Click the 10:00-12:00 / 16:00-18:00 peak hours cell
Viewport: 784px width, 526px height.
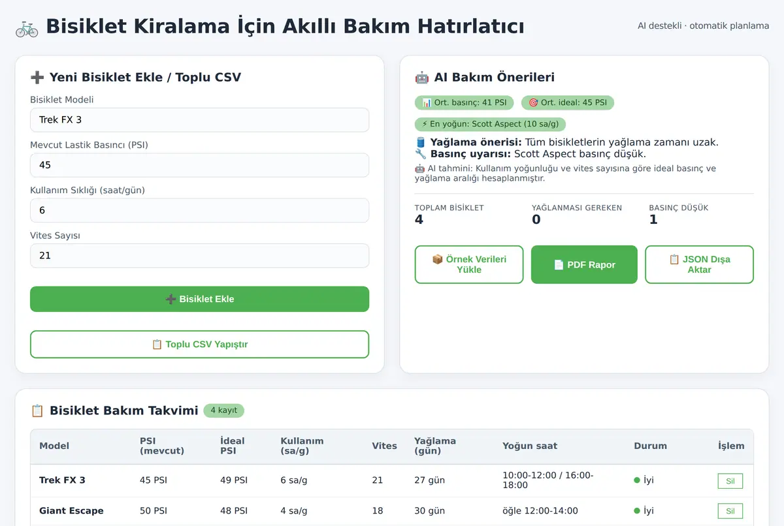tap(548, 480)
